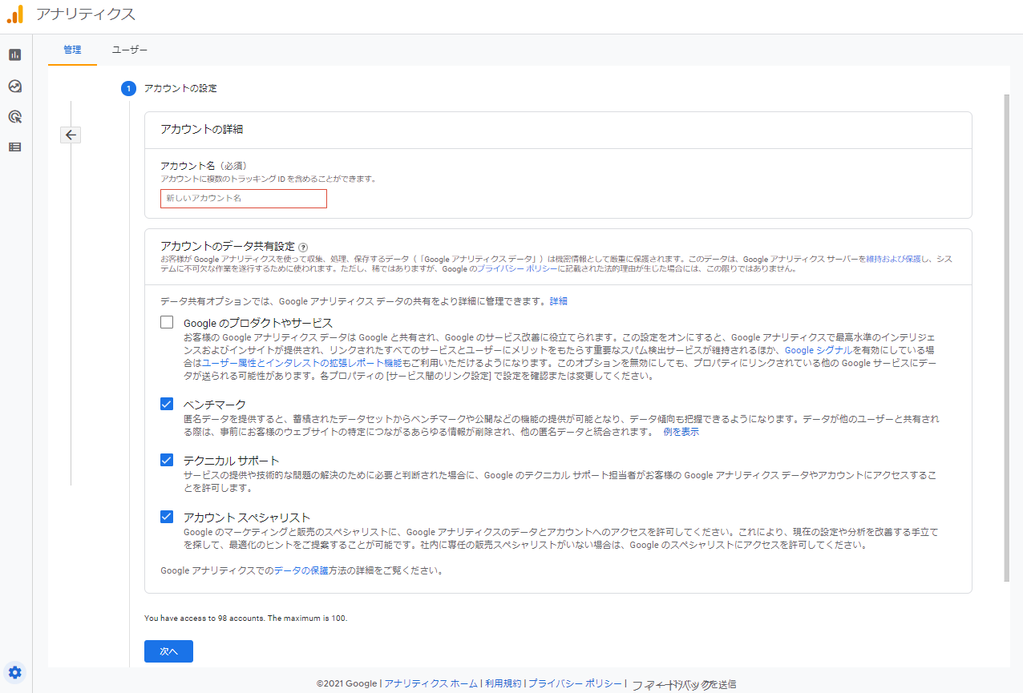1023x693 pixels.
Task: Open the insights sidebar icon
Action: click(14, 86)
